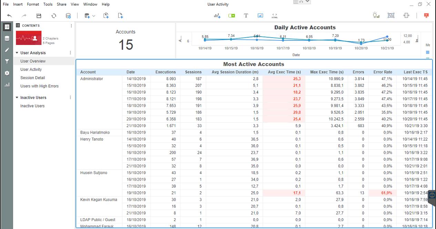
Task: Open the filter panel from left sidebar
Action: [7, 61]
